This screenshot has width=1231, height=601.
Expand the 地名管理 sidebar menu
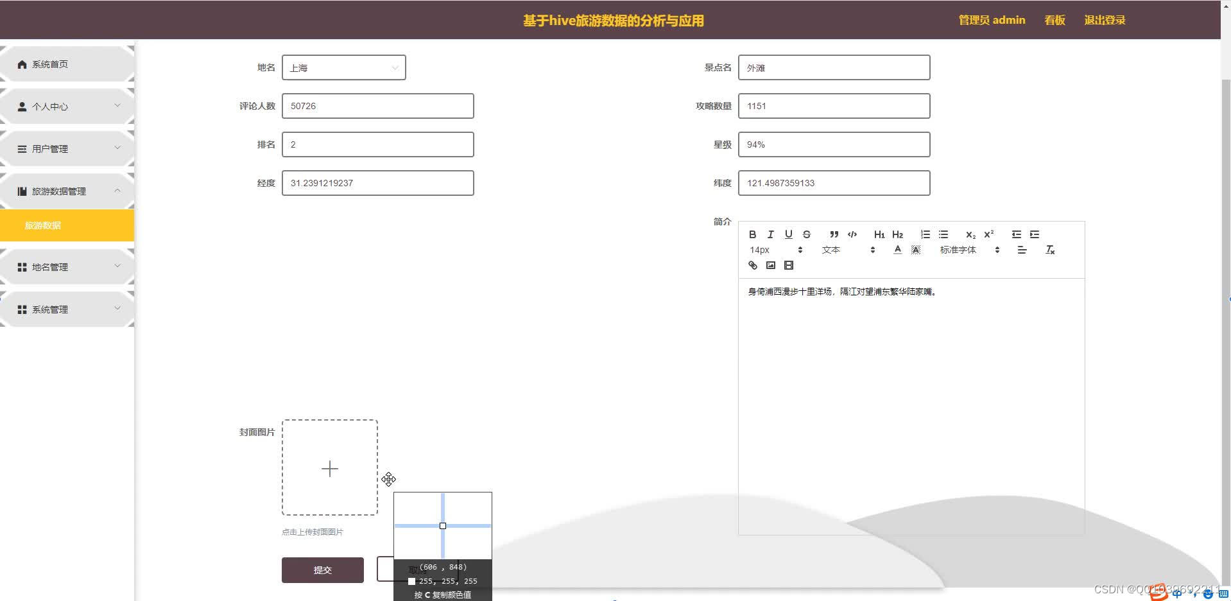[67, 267]
